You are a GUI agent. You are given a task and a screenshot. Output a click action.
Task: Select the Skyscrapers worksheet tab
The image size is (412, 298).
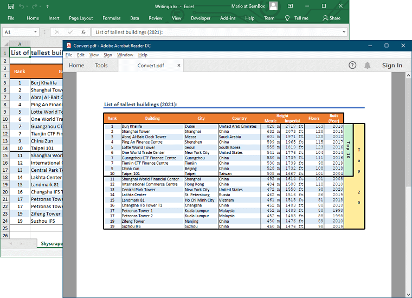pos(51,244)
